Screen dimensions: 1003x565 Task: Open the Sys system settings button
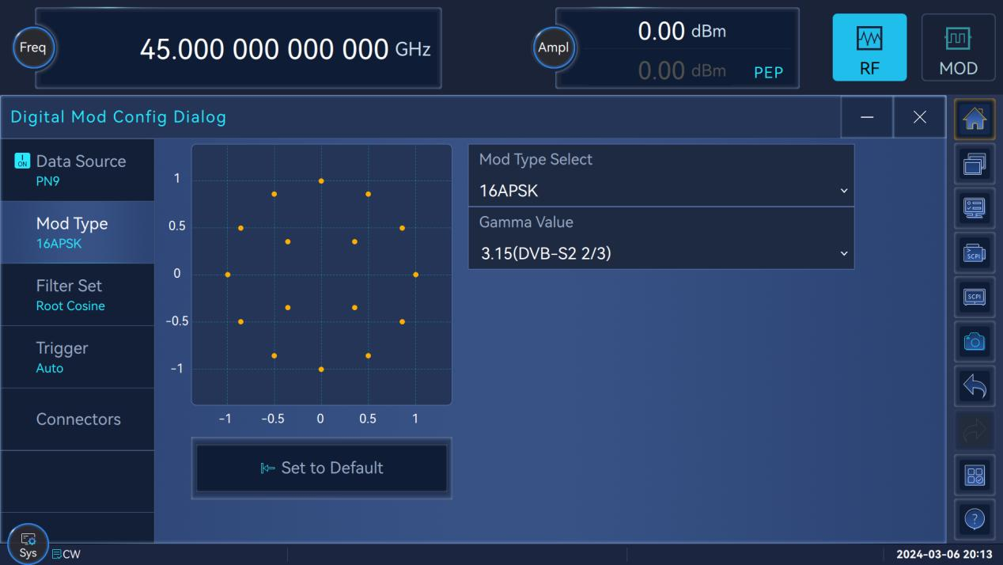tap(28, 544)
